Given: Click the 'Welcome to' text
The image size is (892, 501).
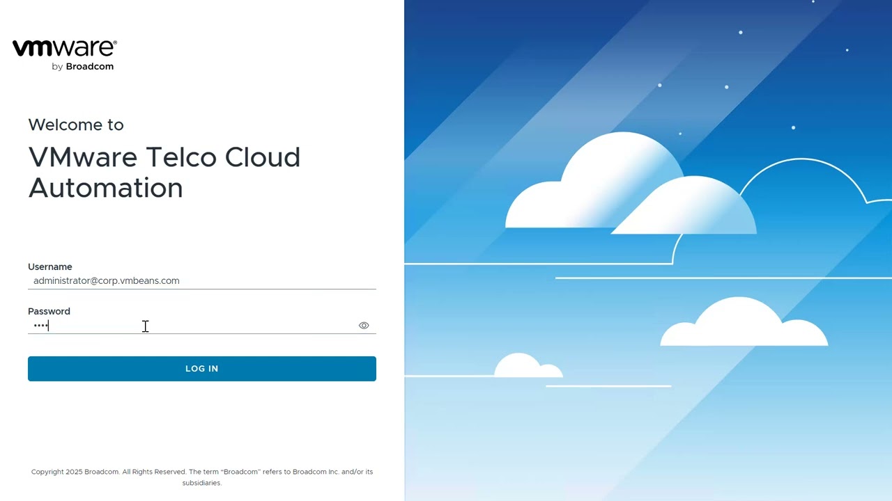Looking at the screenshot, I should 76,125.
